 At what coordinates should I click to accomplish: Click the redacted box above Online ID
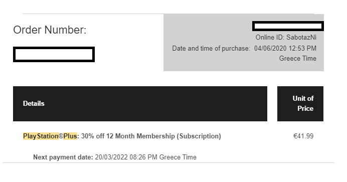click(x=288, y=26)
